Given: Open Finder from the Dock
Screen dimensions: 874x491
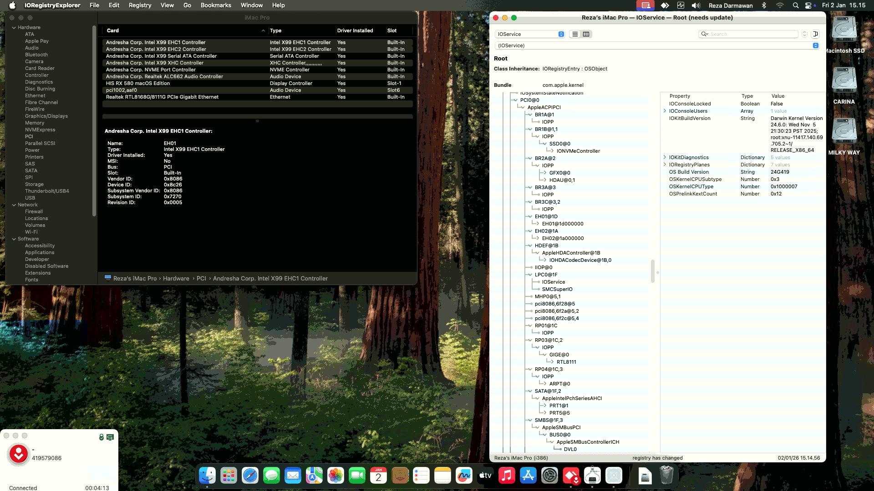Looking at the screenshot, I should 207,476.
